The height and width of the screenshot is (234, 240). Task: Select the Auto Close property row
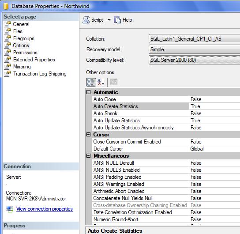166,99
